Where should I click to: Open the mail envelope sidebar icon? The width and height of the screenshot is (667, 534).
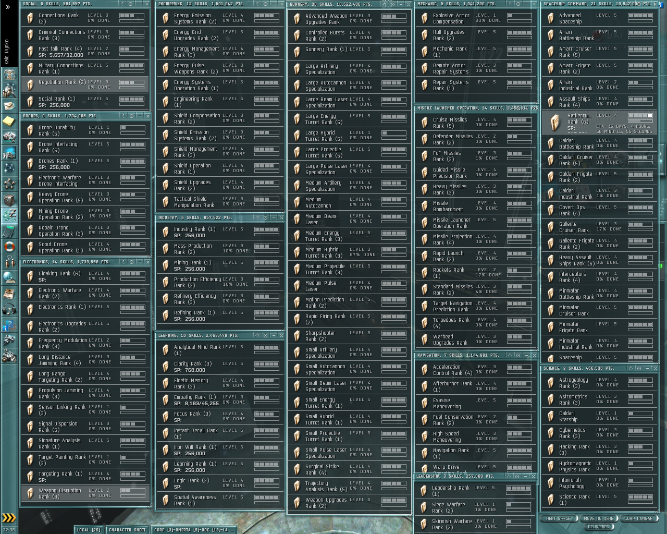(9, 106)
